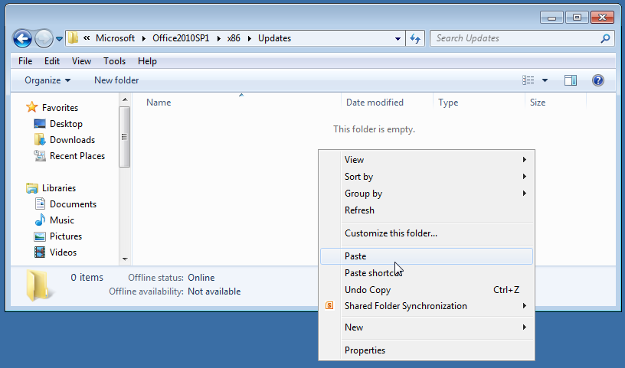
Task: Open the Tools menu
Action: (x=114, y=61)
